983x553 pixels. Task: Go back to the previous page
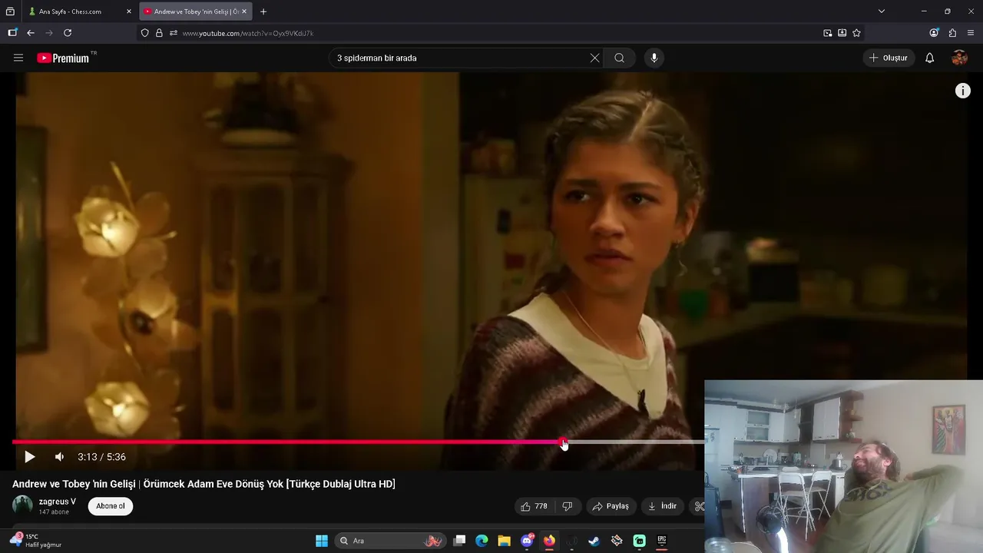31,33
